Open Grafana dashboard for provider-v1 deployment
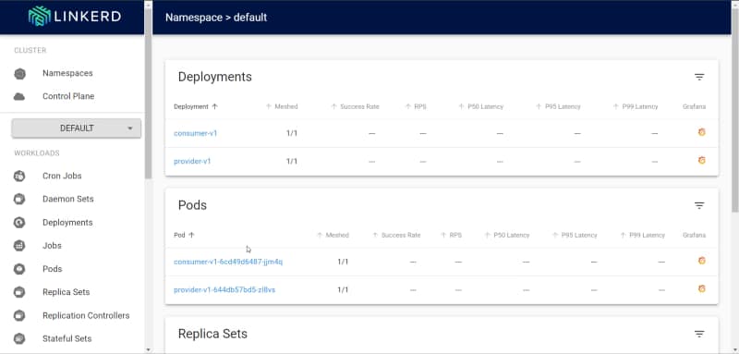The height and width of the screenshot is (354, 739). pos(701,161)
